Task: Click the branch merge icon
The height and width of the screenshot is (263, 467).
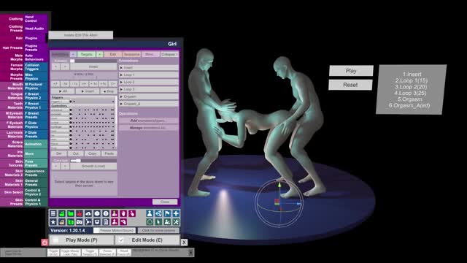Action: coord(88,222)
